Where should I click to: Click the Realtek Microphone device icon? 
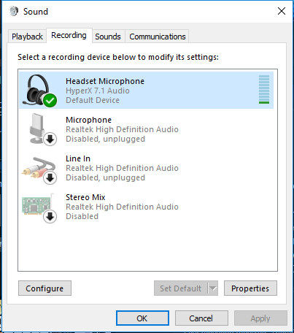pos(39,129)
